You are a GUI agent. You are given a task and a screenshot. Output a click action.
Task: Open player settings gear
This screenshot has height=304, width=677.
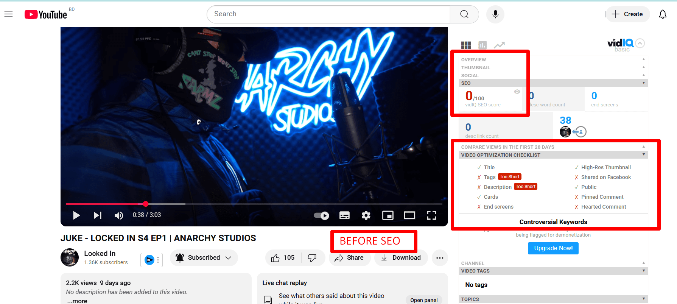(366, 215)
